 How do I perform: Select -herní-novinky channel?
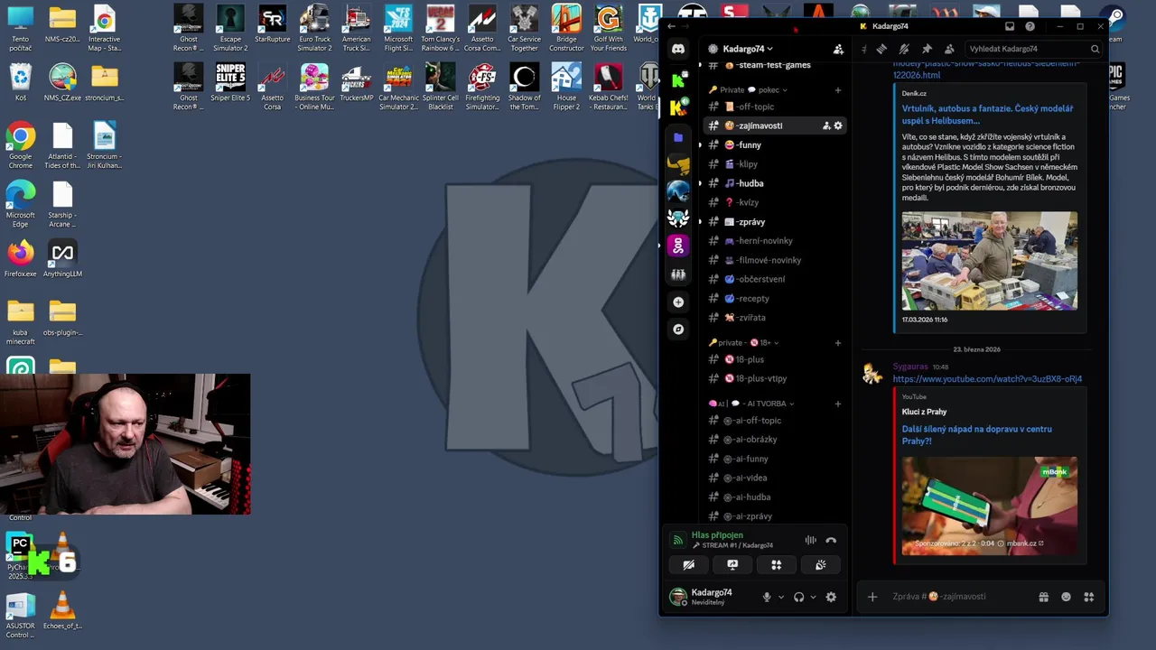point(775,241)
